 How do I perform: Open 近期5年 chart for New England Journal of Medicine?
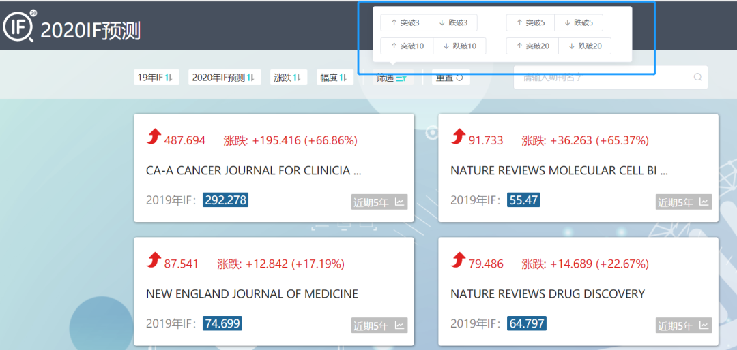[x=379, y=325]
